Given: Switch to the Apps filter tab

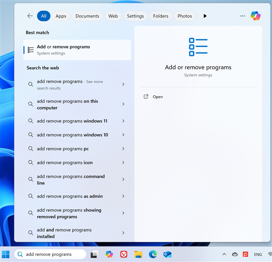Looking at the screenshot, I should pyautogui.click(x=61, y=16).
